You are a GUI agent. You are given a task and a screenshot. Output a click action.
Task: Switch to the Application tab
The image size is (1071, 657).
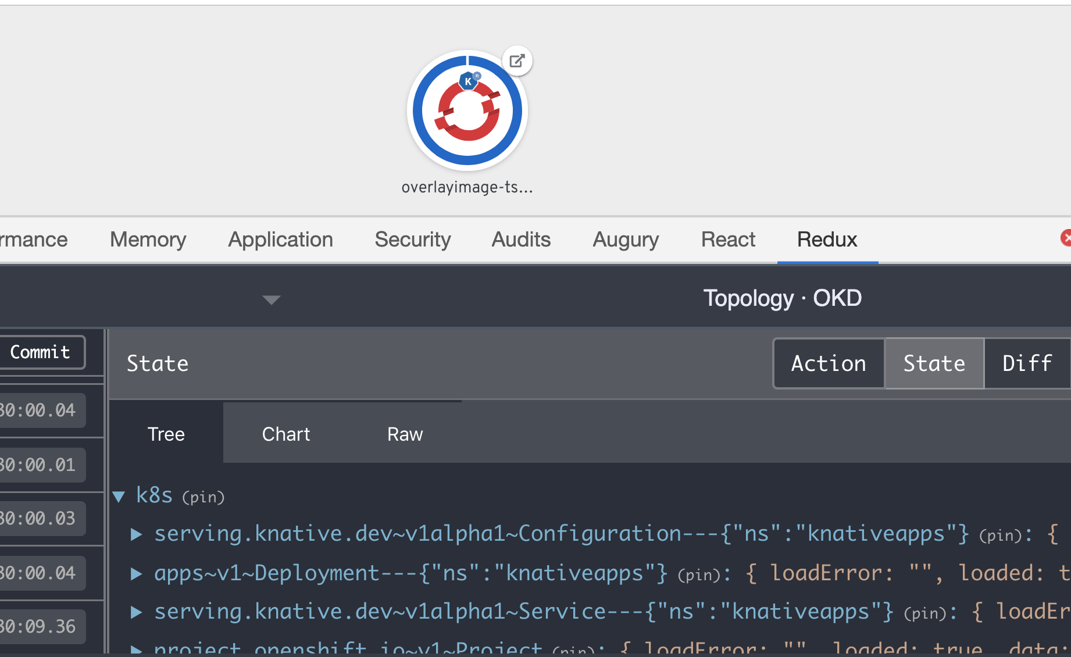point(280,240)
